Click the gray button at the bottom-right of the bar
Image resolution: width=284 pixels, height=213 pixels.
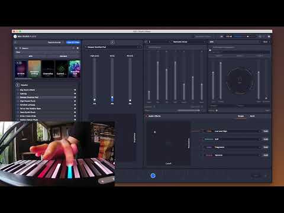(256, 176)
